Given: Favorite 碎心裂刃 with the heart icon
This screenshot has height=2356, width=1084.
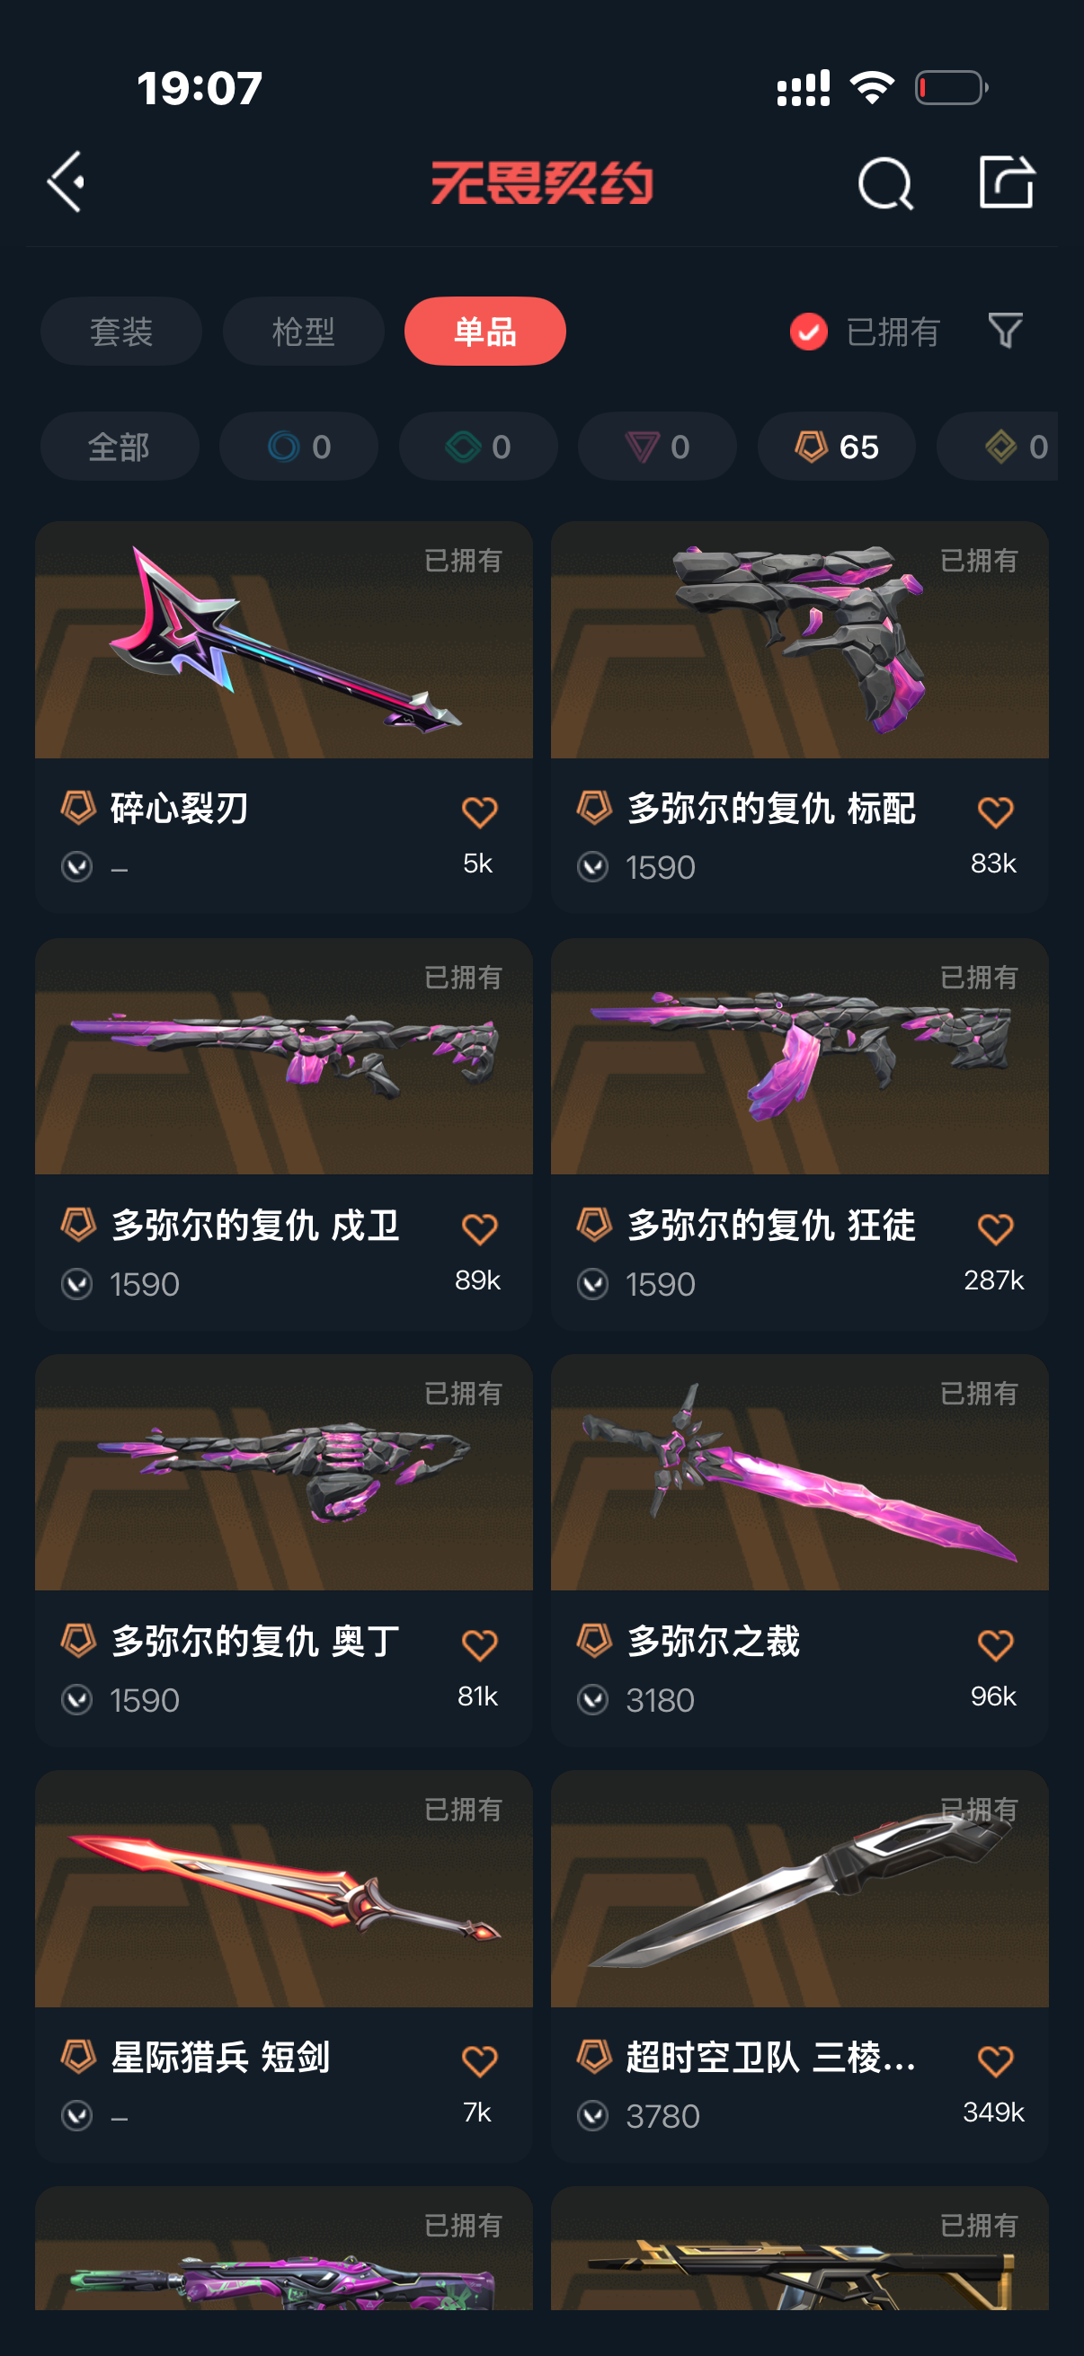Looking at the screenshot, I should click(479, 811).
